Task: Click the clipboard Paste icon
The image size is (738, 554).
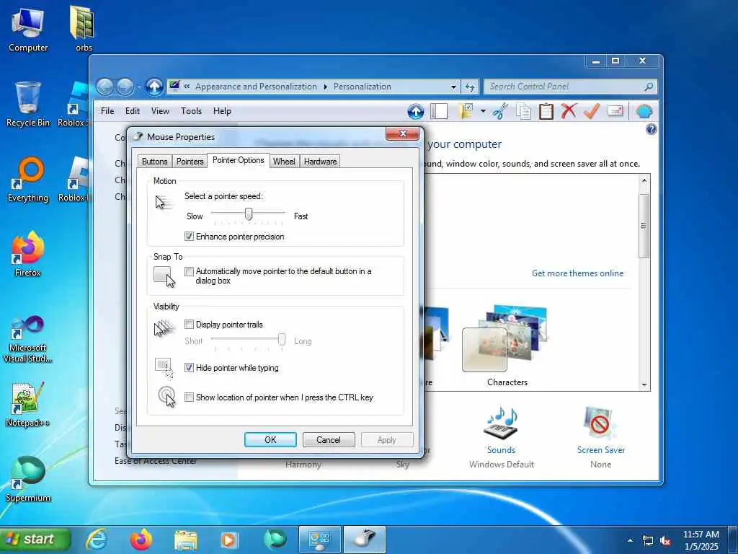Action: (x=546, y=112)
